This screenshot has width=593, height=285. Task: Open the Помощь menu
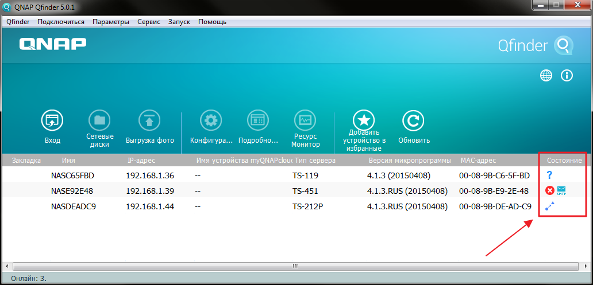pos(212,22)
